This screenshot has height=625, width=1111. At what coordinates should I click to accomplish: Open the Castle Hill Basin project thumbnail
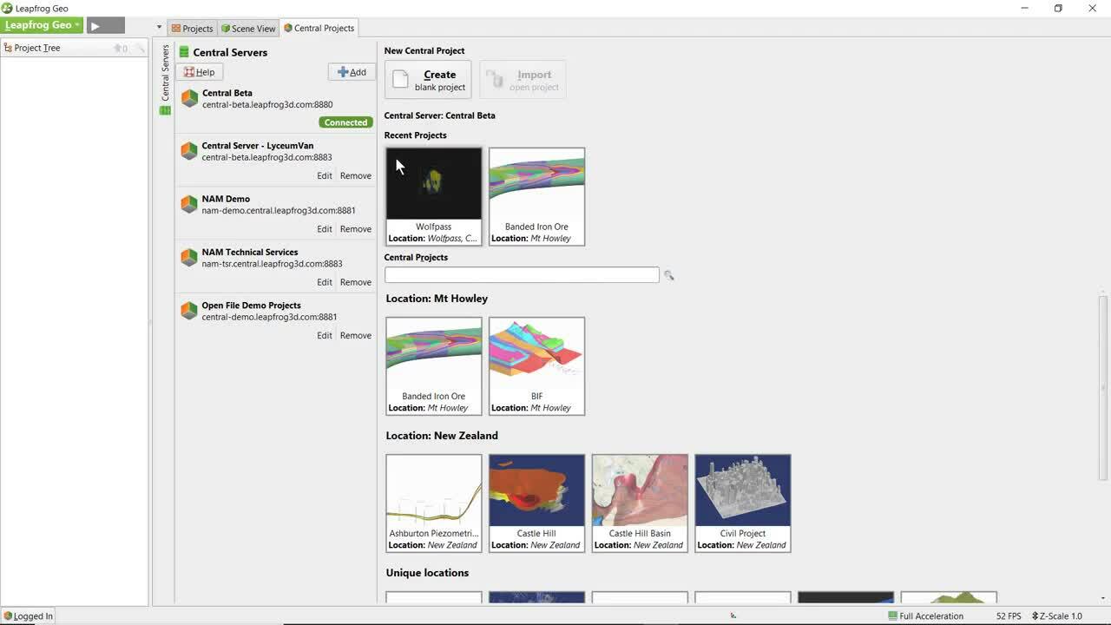tap(640, 503)
